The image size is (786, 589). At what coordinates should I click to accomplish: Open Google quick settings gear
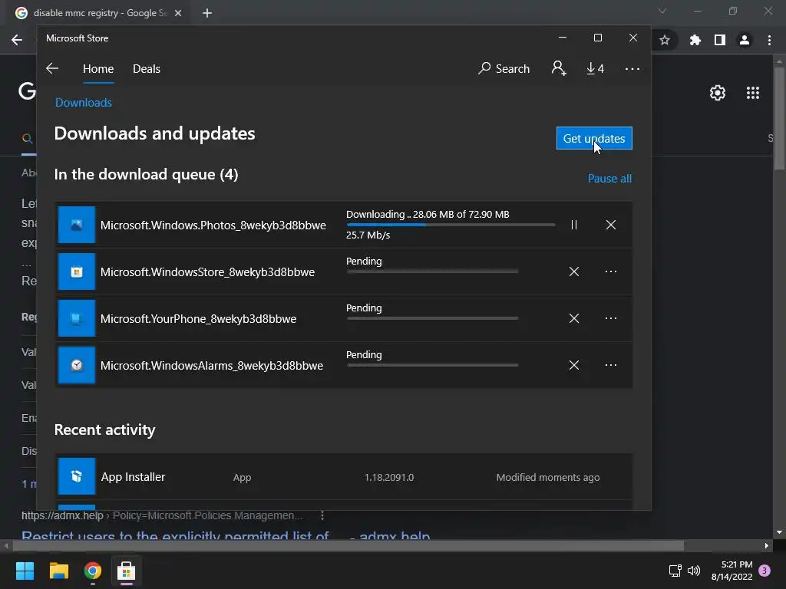point(718,93)
